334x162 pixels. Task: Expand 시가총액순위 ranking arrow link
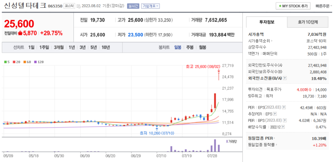pos(261,41)
